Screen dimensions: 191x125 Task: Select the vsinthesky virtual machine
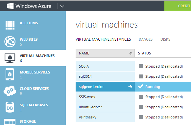click(x=105, y=117)
